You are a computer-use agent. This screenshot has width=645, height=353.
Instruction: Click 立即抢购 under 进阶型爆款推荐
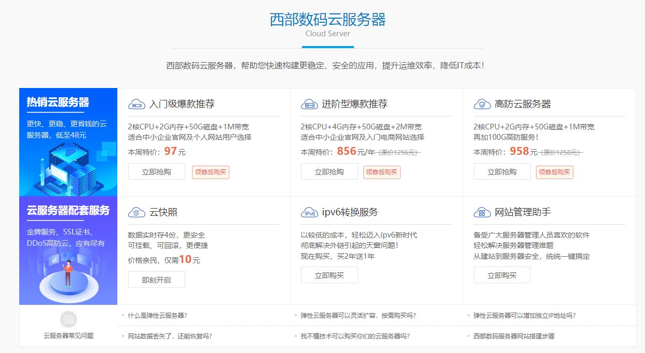(330, 172)
